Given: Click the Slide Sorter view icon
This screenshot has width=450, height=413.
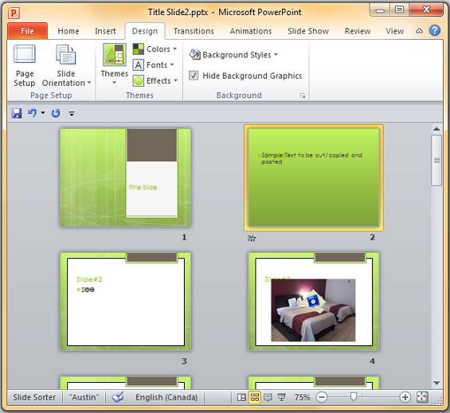Looking at the screenshot, I should click(x=255, y=397).
